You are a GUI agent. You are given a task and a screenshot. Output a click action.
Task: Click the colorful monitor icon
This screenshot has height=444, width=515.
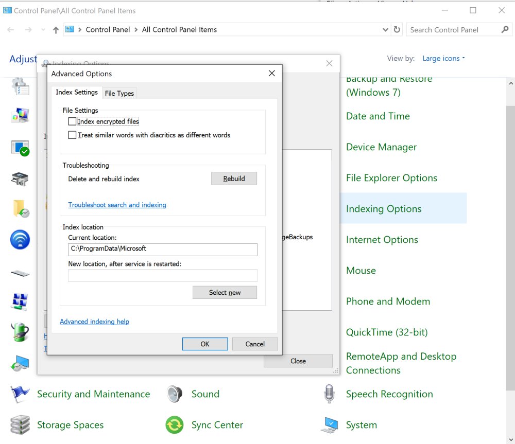(20, 115)
